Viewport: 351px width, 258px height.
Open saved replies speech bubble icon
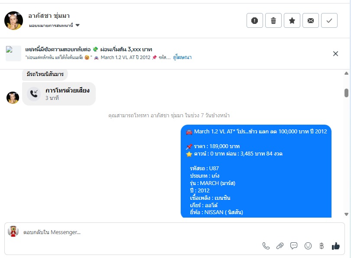click(x=294, y=246)
